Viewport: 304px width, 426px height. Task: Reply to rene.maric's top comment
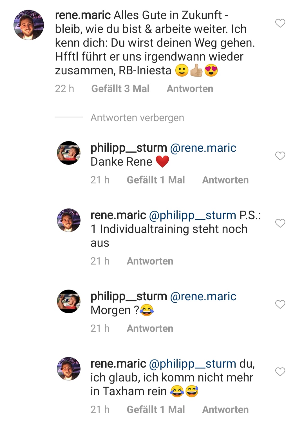pyautogui.click(x=190, y=89)
